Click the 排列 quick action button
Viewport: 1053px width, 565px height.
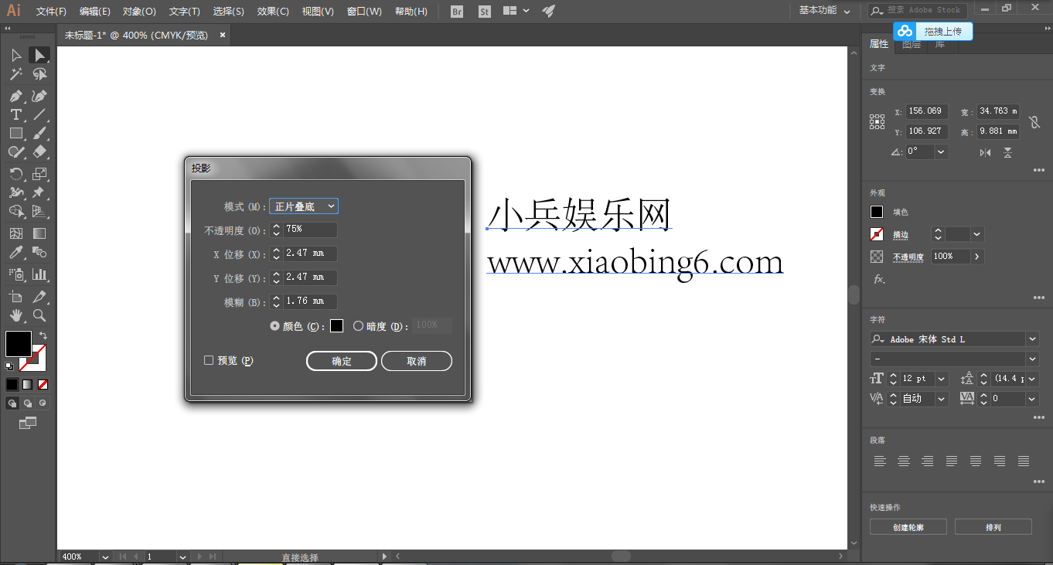(993, 527)
